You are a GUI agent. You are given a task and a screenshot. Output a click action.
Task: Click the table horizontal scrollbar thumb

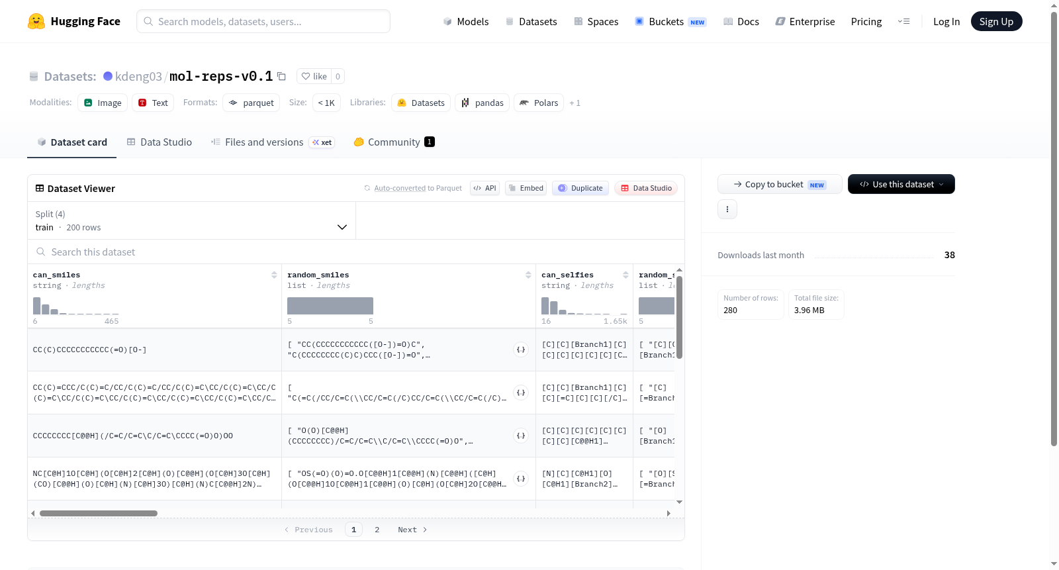click(99, 513)
